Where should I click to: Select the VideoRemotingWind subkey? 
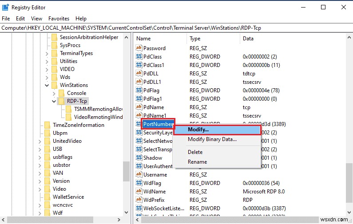point(98,117)
